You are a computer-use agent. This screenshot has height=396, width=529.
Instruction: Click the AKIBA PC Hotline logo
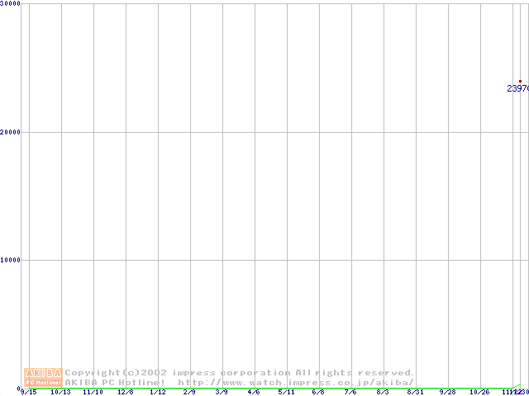[43, 377]
